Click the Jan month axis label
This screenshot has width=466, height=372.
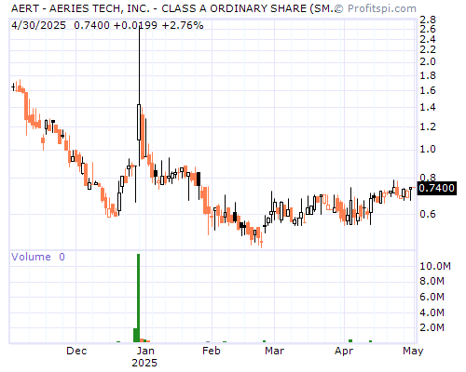pos(145,351)
